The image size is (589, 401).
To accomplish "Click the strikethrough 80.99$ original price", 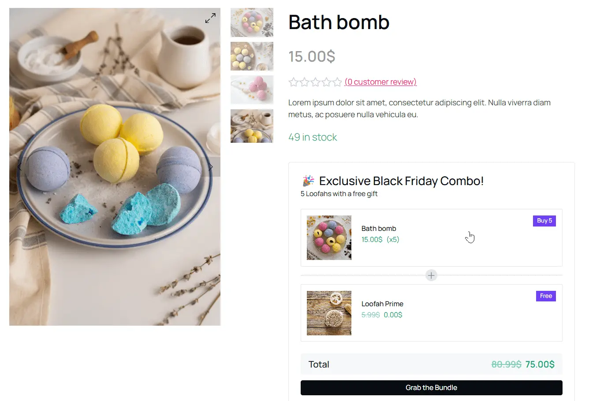I will pyautogui.click(x=507, y=364).
